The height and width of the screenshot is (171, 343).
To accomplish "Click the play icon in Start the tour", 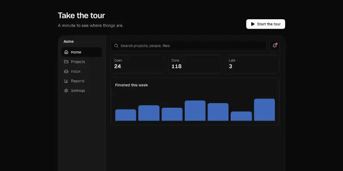I will (x=253, y=24).
